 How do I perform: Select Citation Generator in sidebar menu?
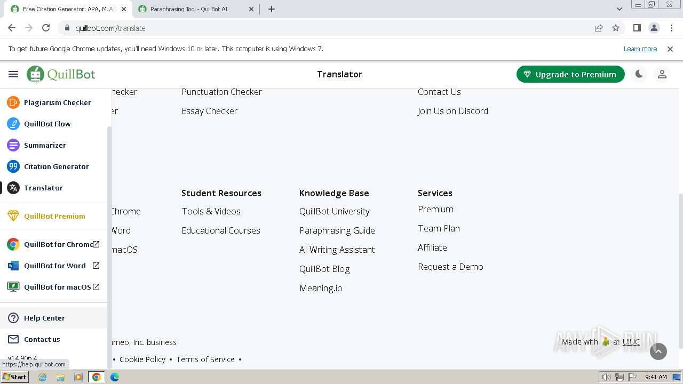click(53, 166)
